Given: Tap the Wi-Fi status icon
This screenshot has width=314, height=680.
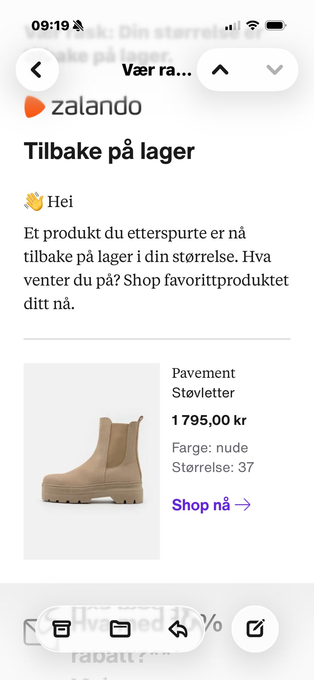Looking at the screenshot, I should point(253,25).
